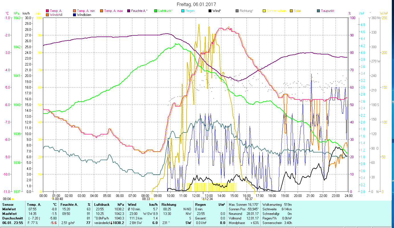Click the 'Sonnenschein 3:40h' duration entry

click(277, 223)
